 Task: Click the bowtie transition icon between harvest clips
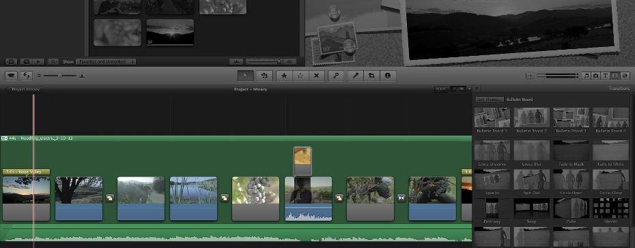pos(401,198)
